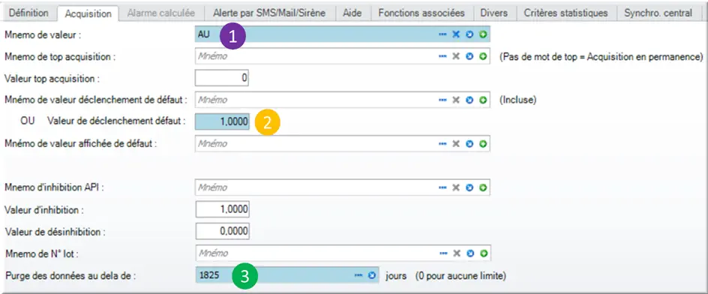Switch to Critères statistiques tab

[565, 13]
